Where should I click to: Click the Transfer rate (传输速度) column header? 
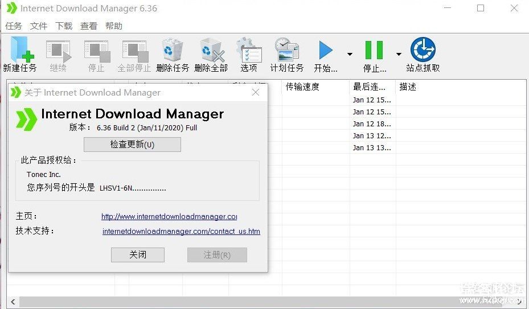(315, 86)
